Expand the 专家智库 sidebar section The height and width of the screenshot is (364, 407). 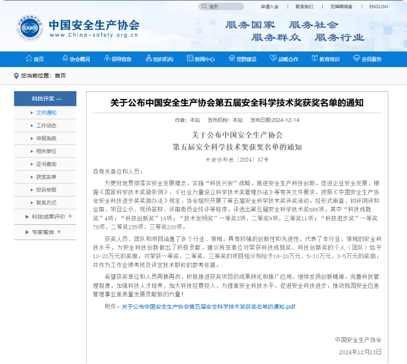[59, 232]
